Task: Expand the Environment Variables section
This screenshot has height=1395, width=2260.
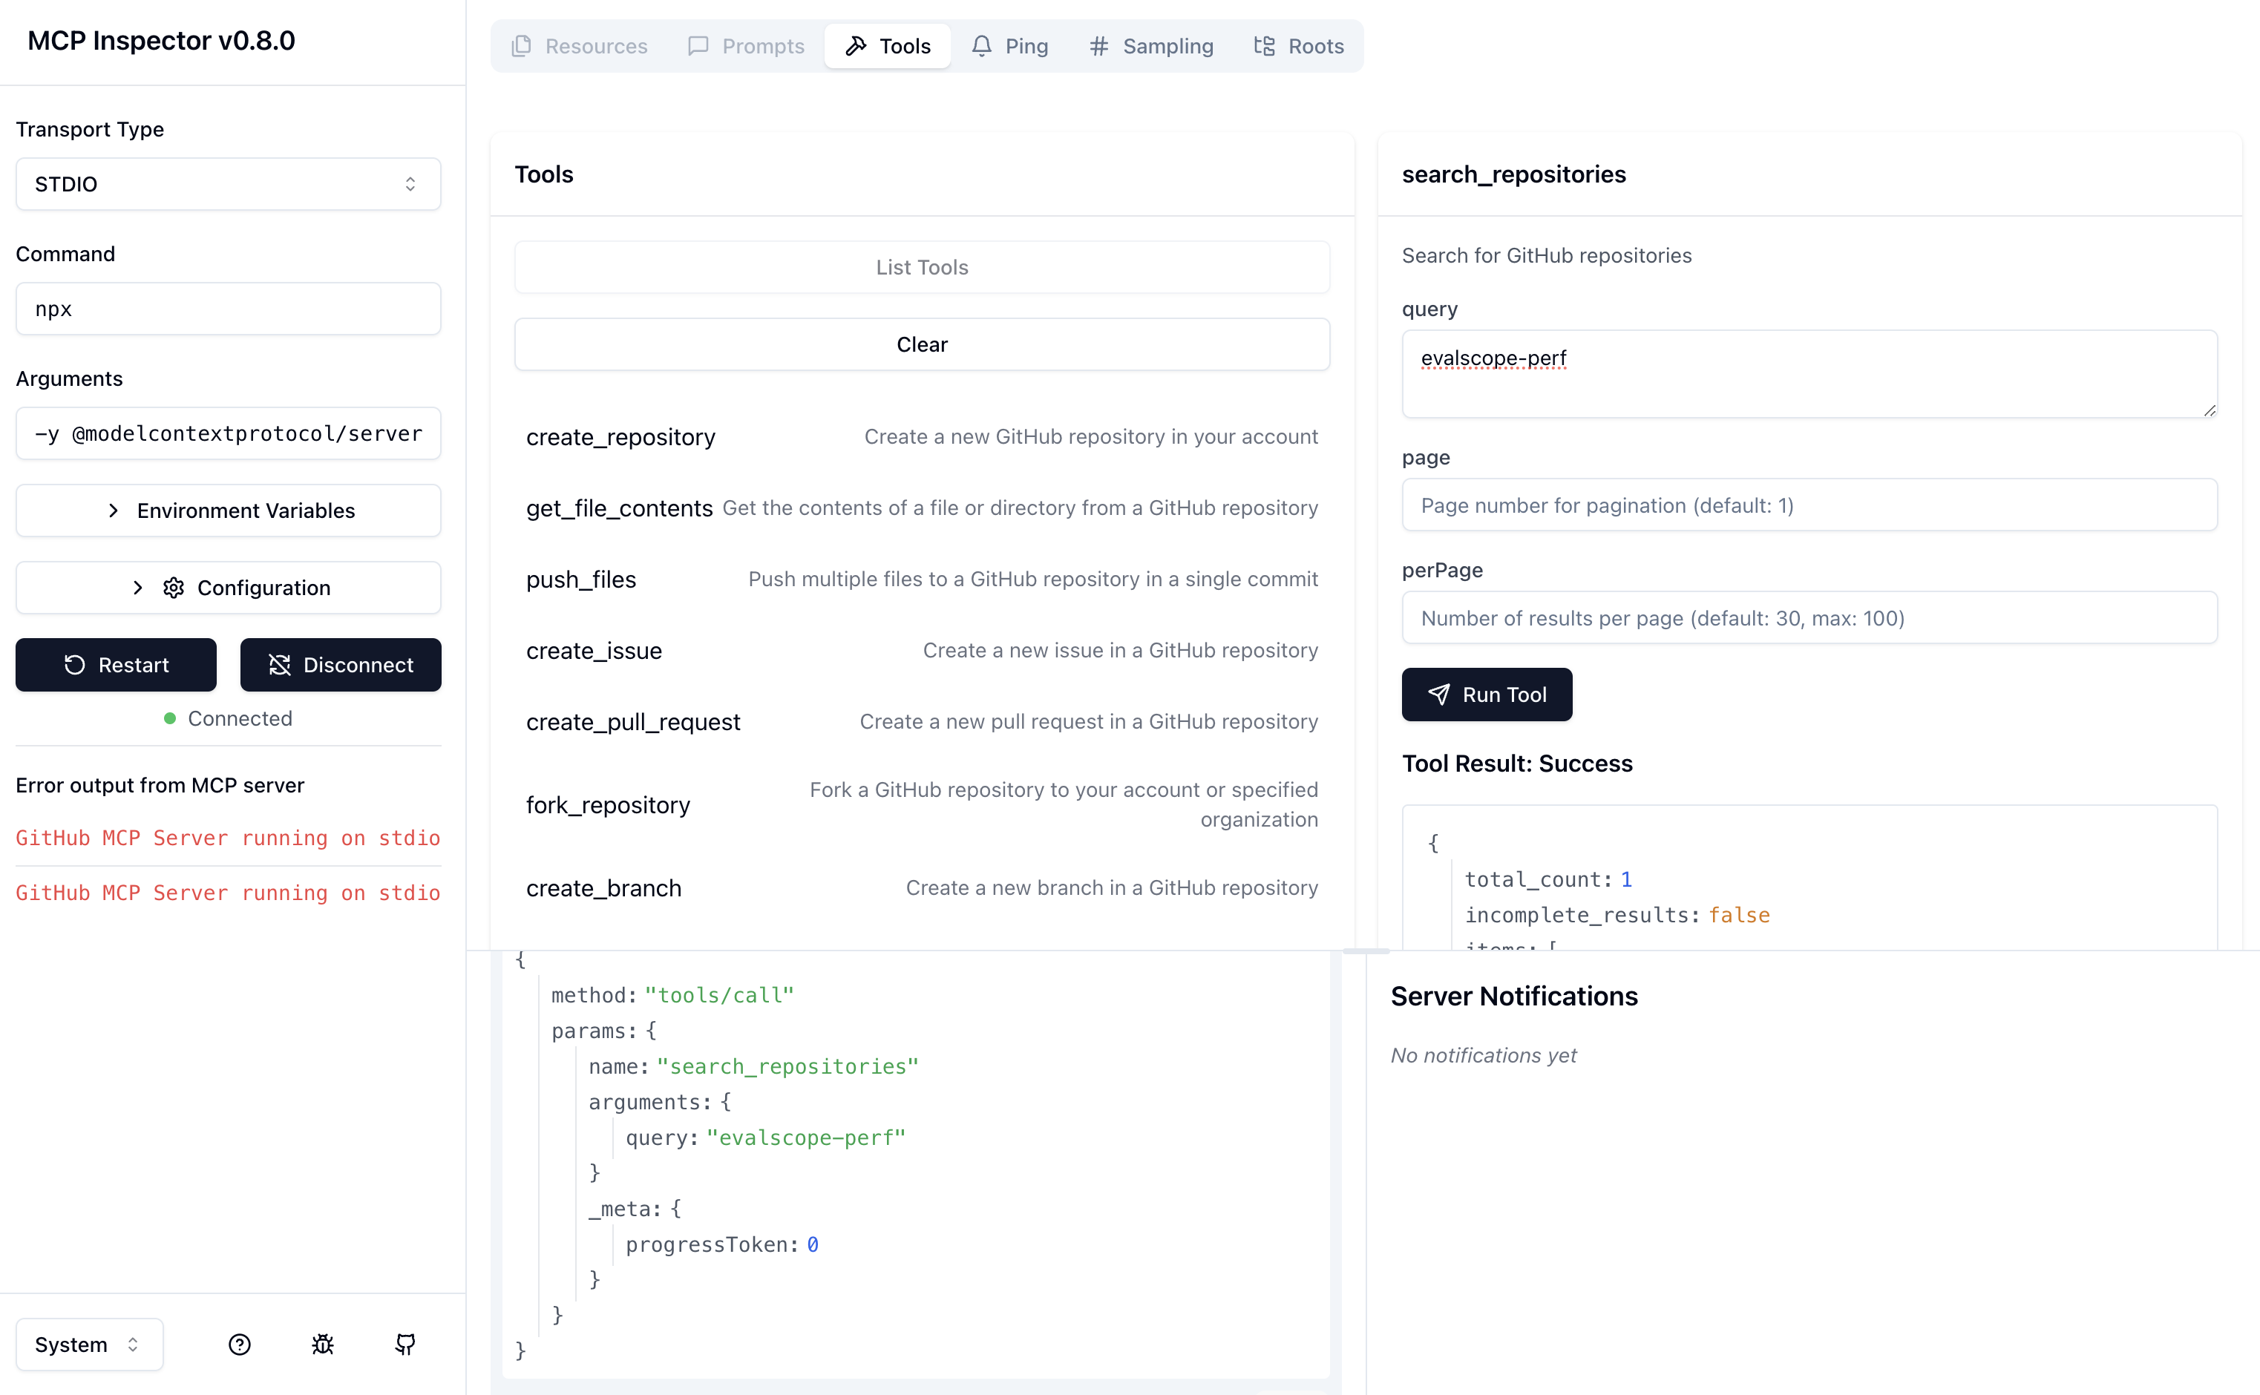Action: (x=228, y=511)
